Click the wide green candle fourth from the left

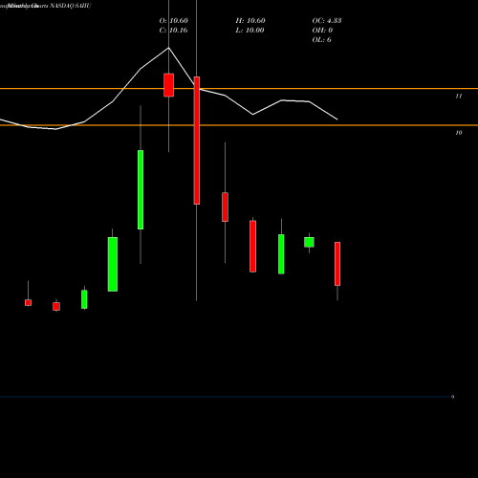(113, 264)
